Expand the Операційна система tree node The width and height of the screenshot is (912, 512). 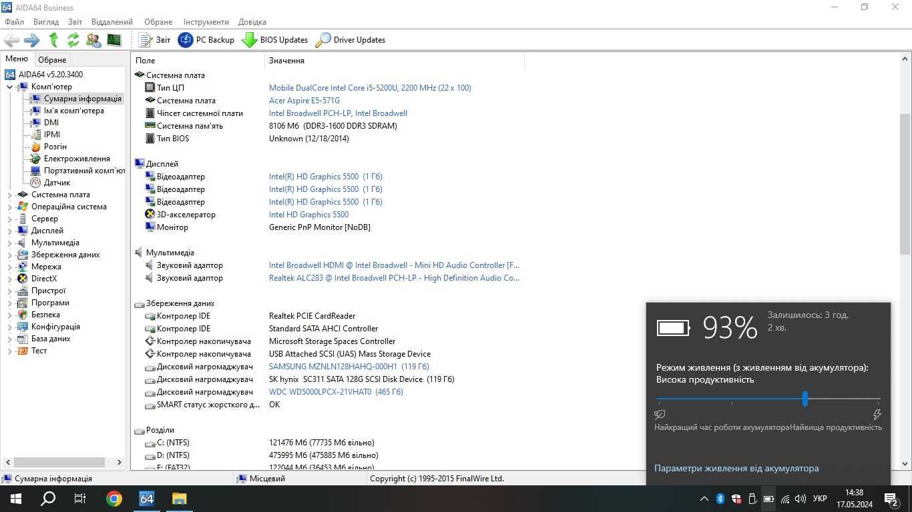point(9,207)
